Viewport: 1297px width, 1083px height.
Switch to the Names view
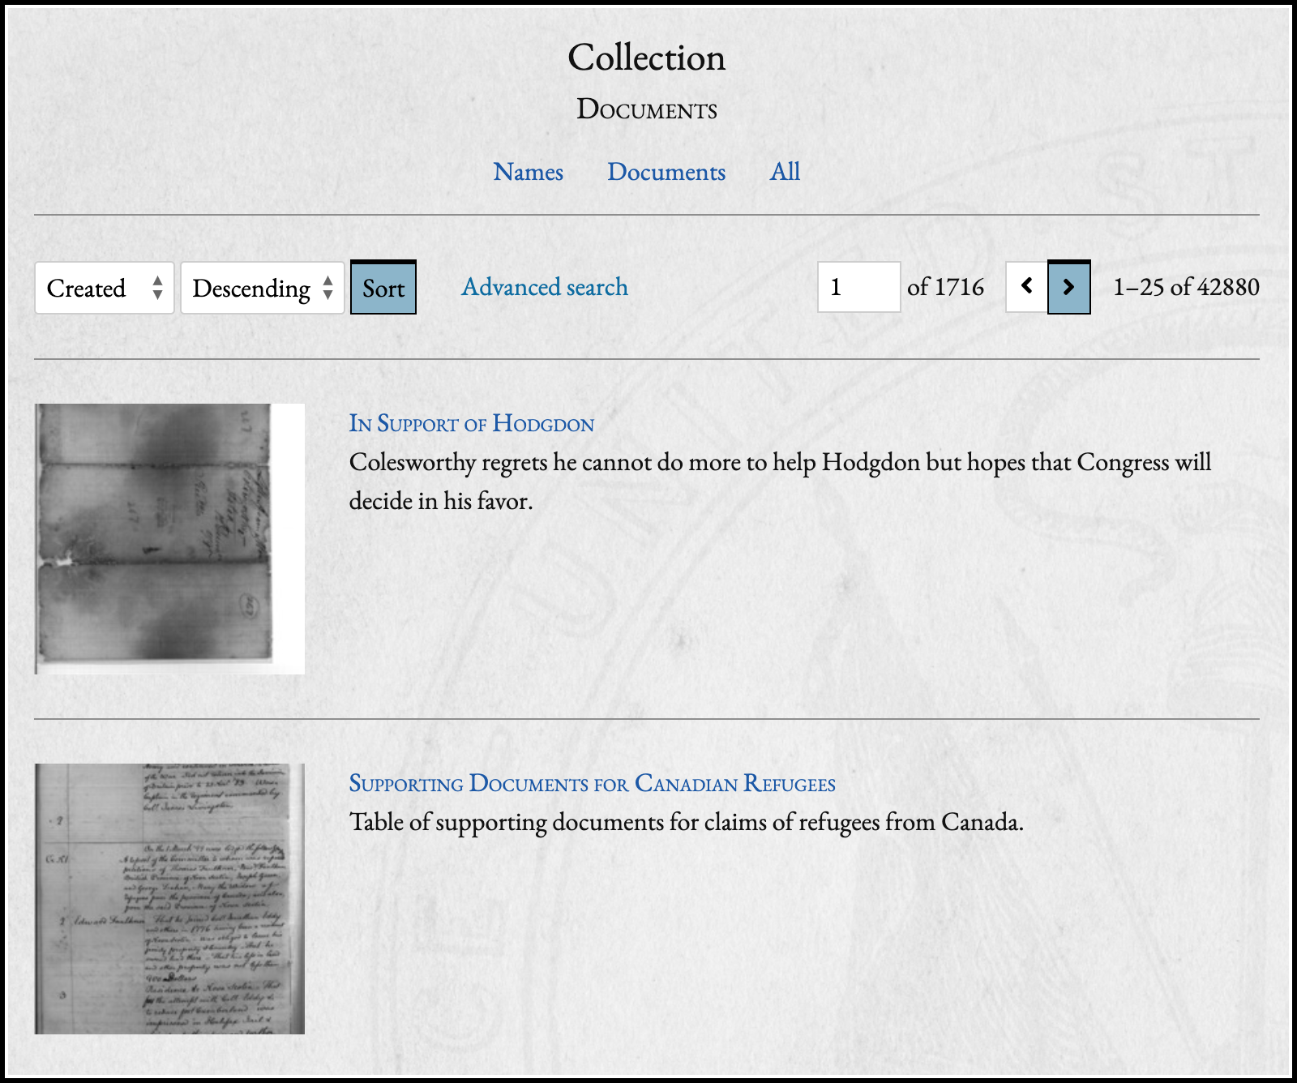(x=529, y=172)
